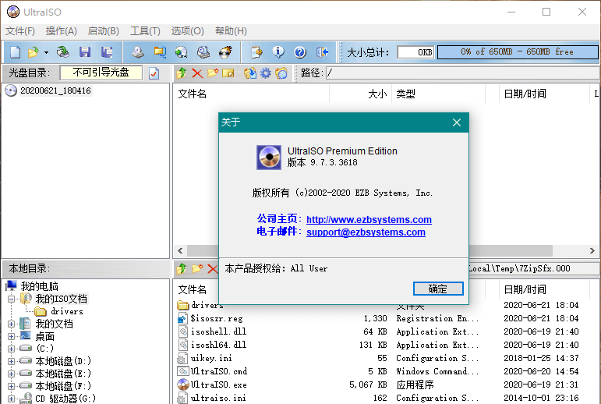Open the 启动(B) menu

coord(104,31)
